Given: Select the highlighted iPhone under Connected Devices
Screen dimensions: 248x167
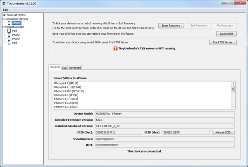Looking at the screenshot, I should [17, 23].
